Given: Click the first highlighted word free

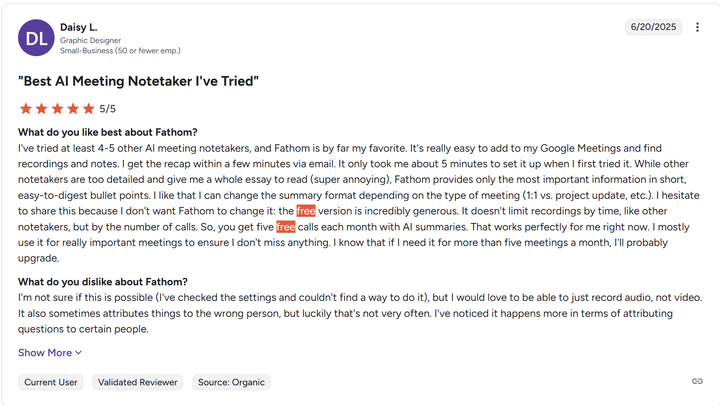Looking at the screenshot, I should pos(306,211).
